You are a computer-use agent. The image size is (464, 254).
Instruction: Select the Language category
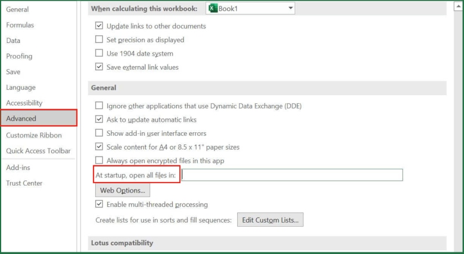(x=21, y=88)
